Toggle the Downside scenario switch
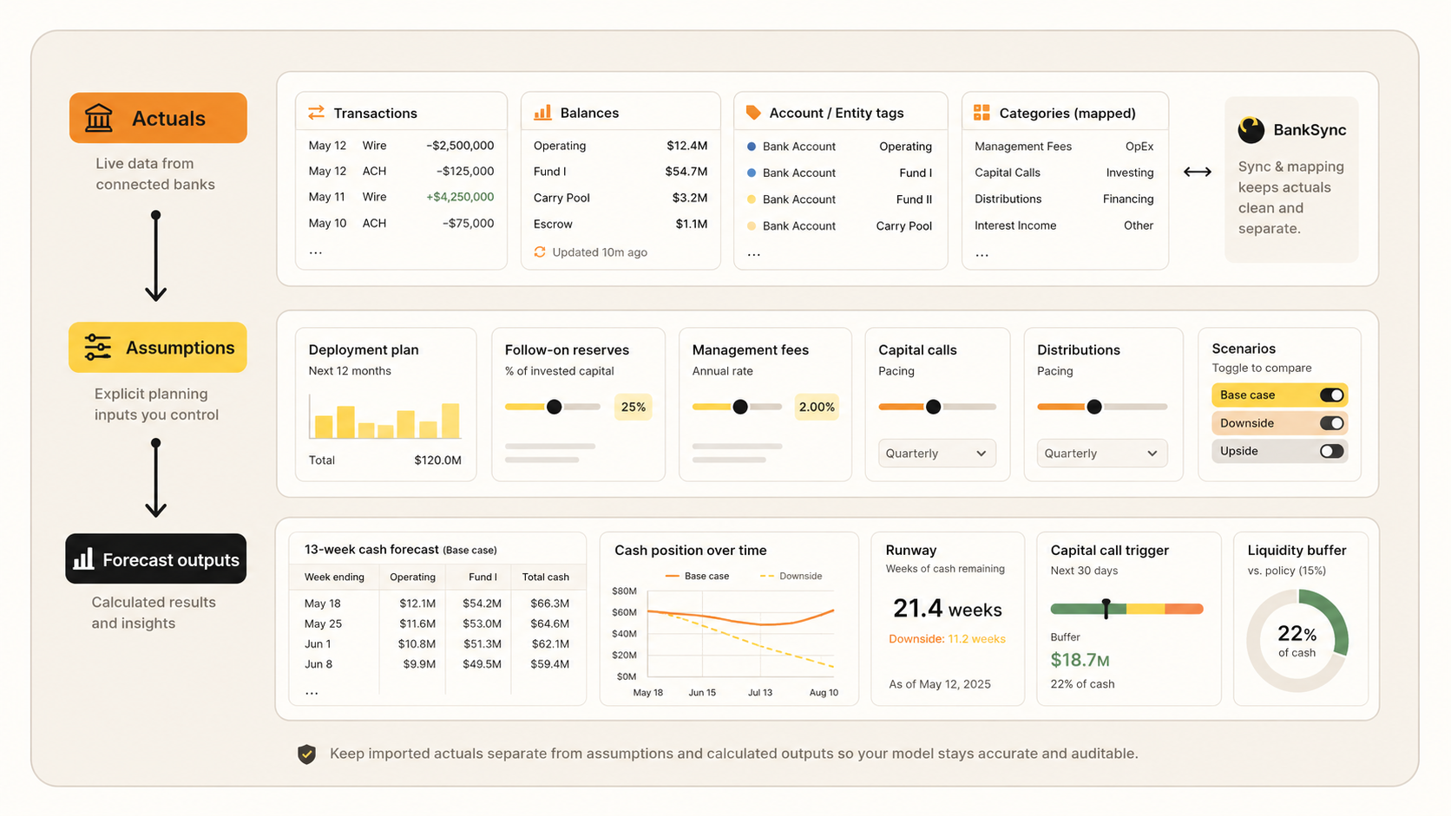 (1332, 423)
